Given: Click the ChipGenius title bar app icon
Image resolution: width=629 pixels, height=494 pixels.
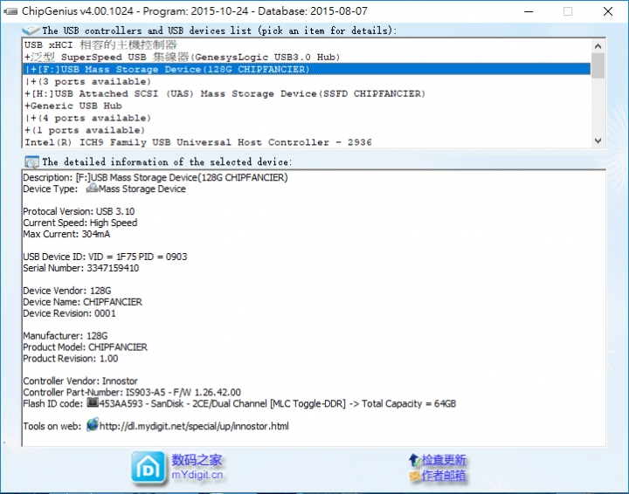Looking at the screenshot, I should (x=10, y=11).
